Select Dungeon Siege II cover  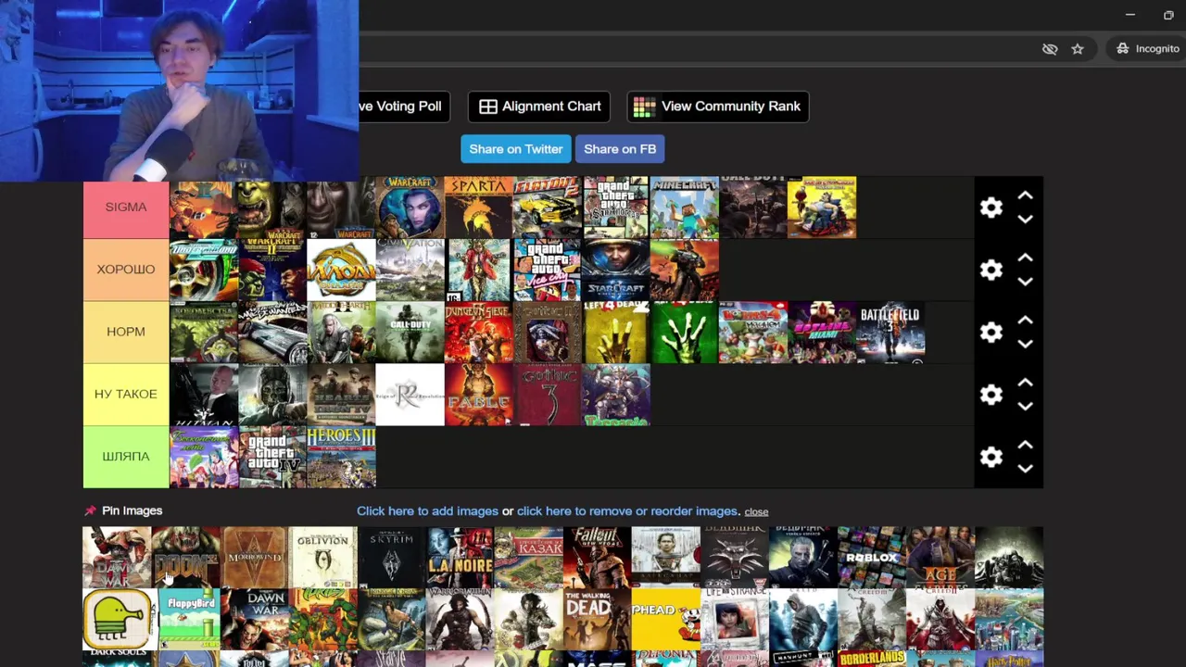coord(479,332)
